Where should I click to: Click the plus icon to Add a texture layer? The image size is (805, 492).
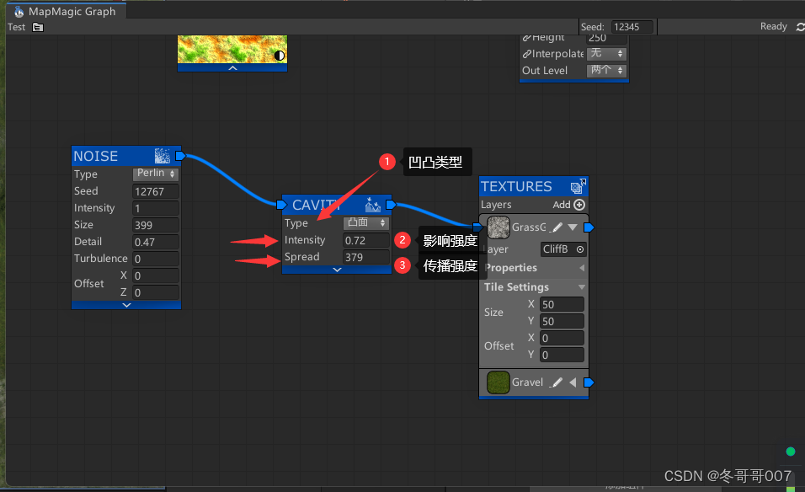pos(580,205)
